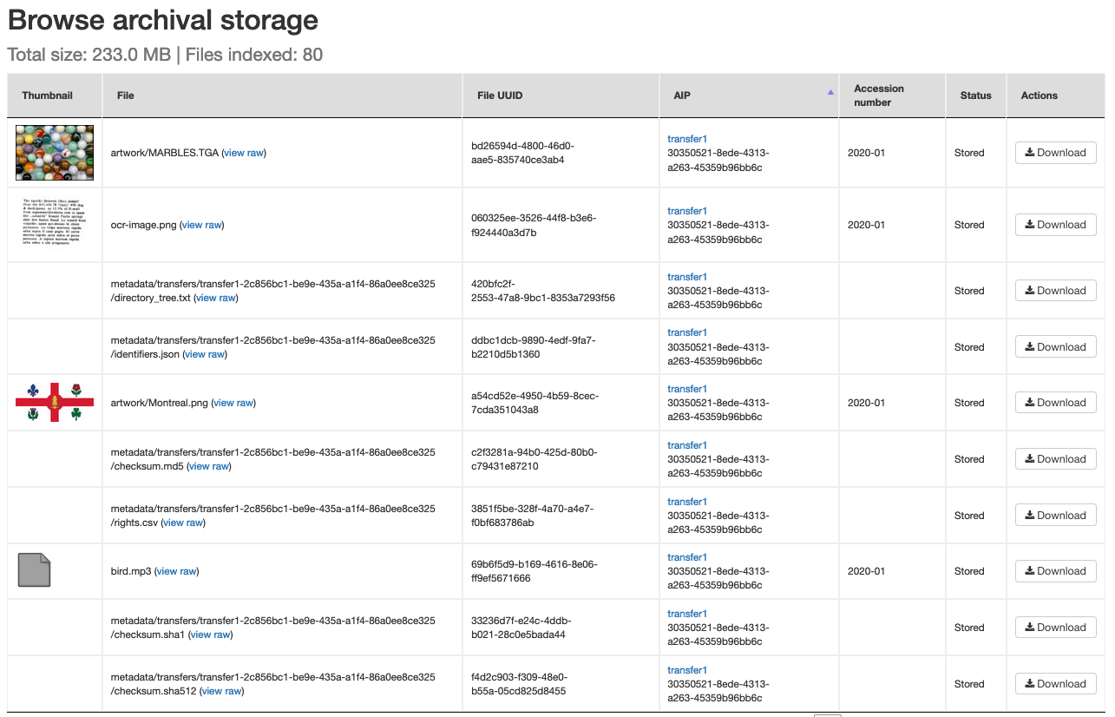Viewport: 1115px width, 717px height.
Task: Click the page number input at the bottom
Action: coord(828,714)
